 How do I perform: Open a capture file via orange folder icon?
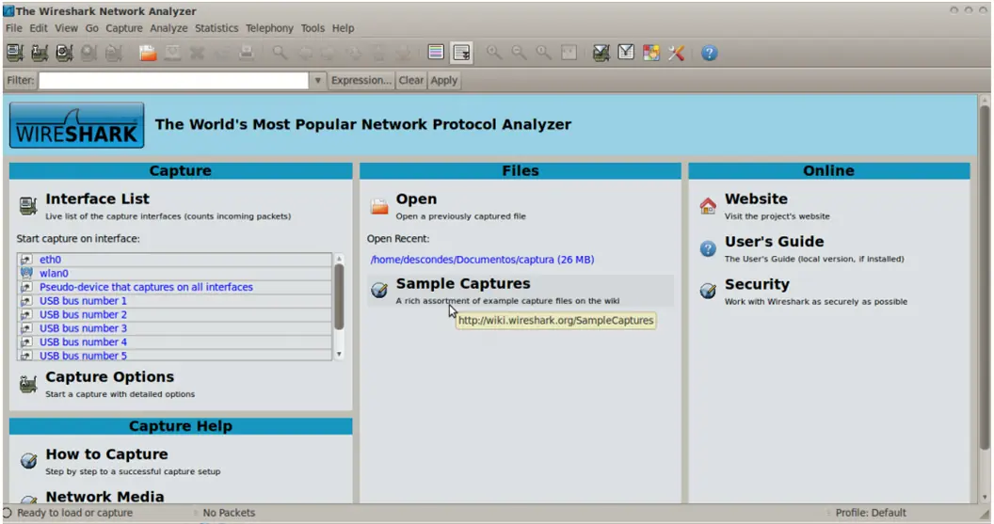[148, 54]
